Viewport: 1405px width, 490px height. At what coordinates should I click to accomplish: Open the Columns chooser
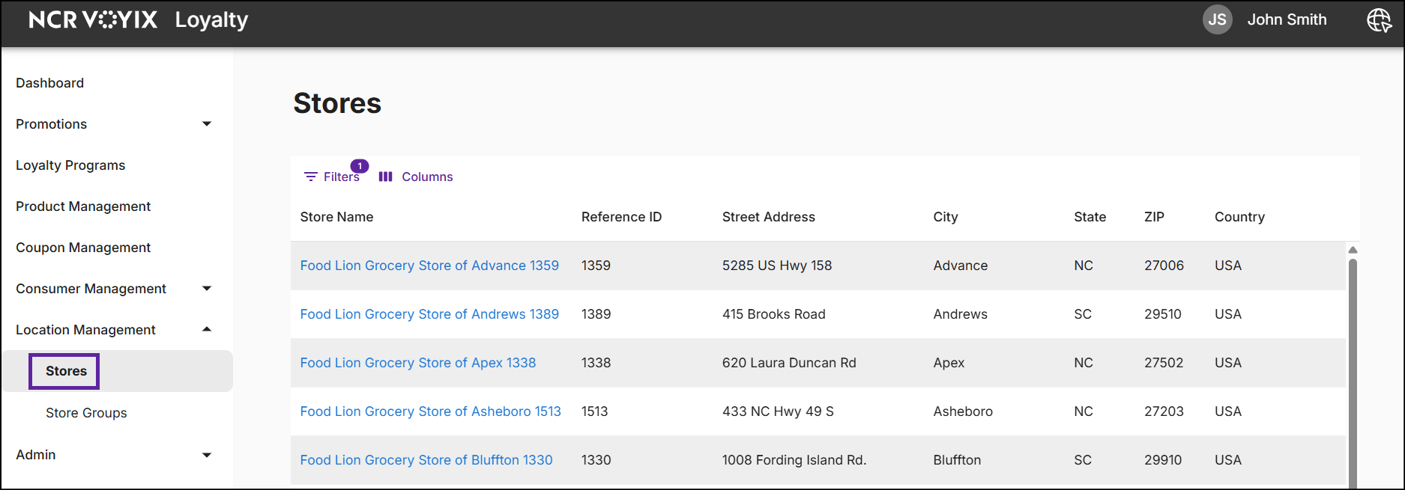click(x=416, y=177)
